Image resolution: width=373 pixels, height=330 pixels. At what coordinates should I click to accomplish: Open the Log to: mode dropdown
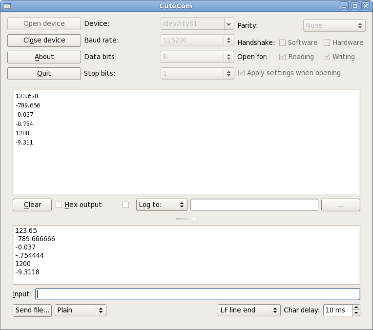(x=162, y=205)
